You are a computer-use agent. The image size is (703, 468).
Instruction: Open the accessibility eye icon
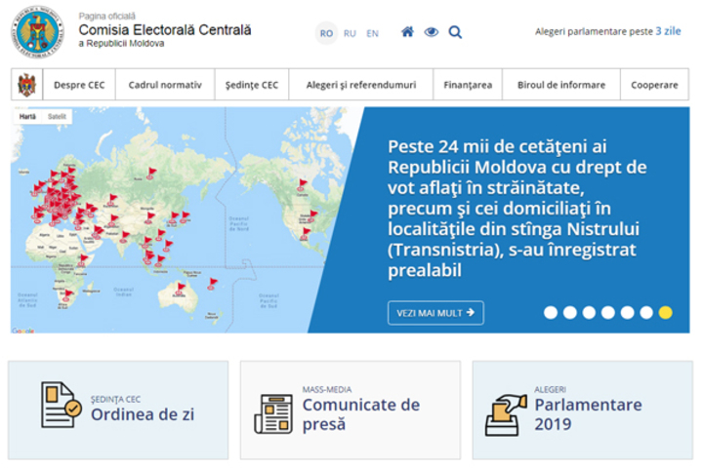432,32
